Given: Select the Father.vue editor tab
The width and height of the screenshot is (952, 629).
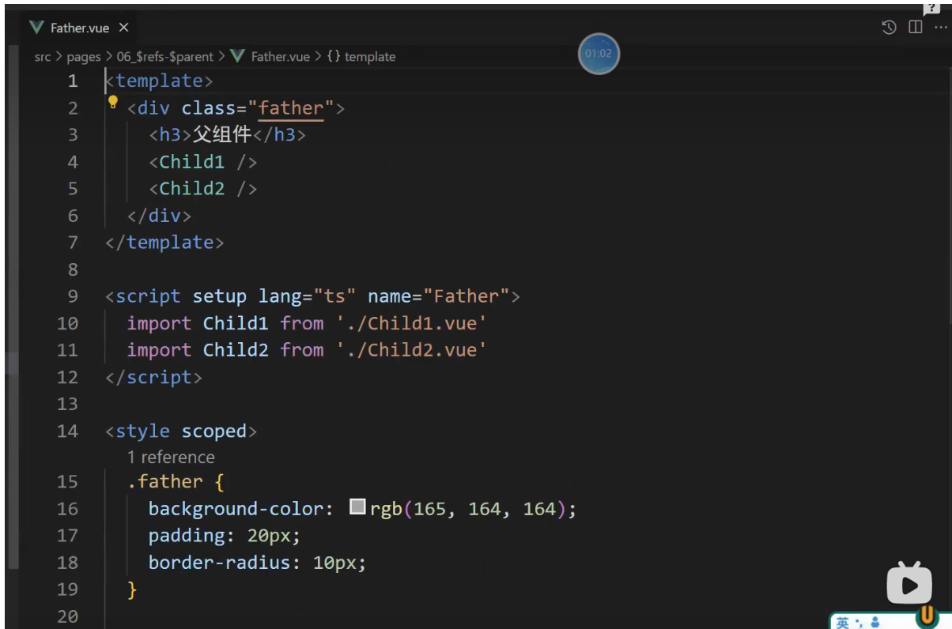Looking at the screenshot, I should (79, 28).
